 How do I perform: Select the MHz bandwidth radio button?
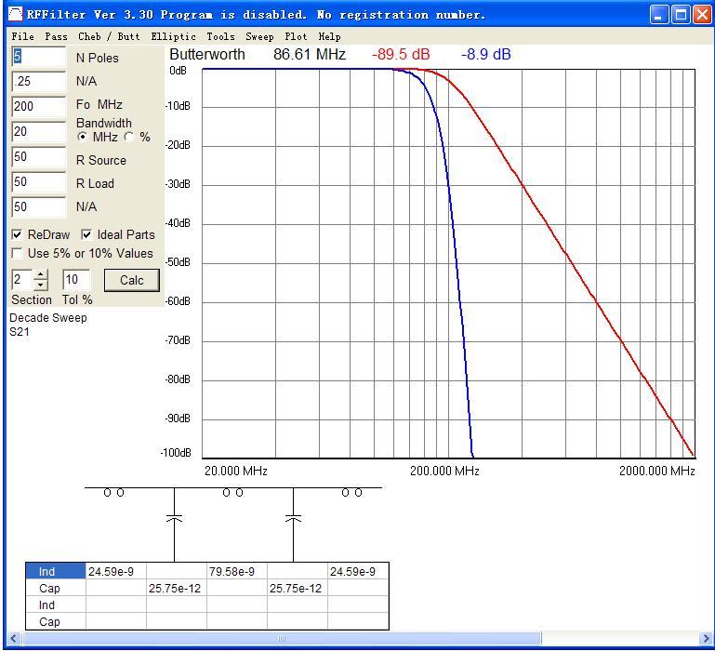pos(83,137)
